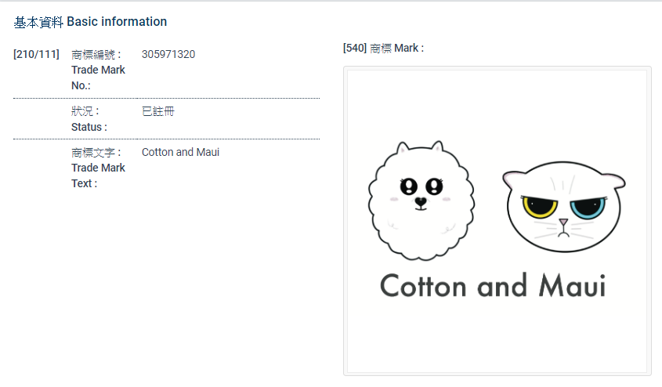Click the [210/111] field code
The height and width of the screenshot is (387, 662).
click(x=37, y=55)
